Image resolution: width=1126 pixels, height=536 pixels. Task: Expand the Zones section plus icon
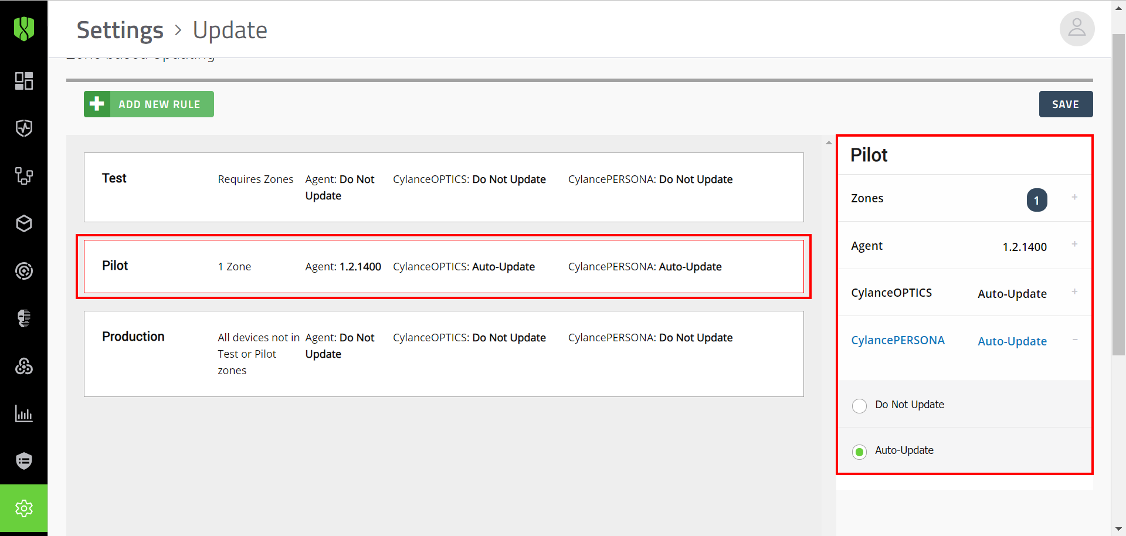click(x=1074, y=197)
